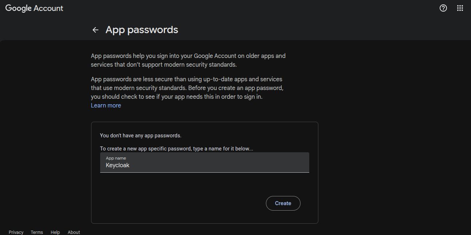
Task: Open the About footer link
Action: 74,232
